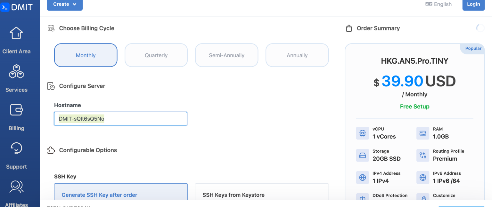Click the Storage drive icon
The height and width of the screenshot is (207, 492).
(x=363, y=155)
